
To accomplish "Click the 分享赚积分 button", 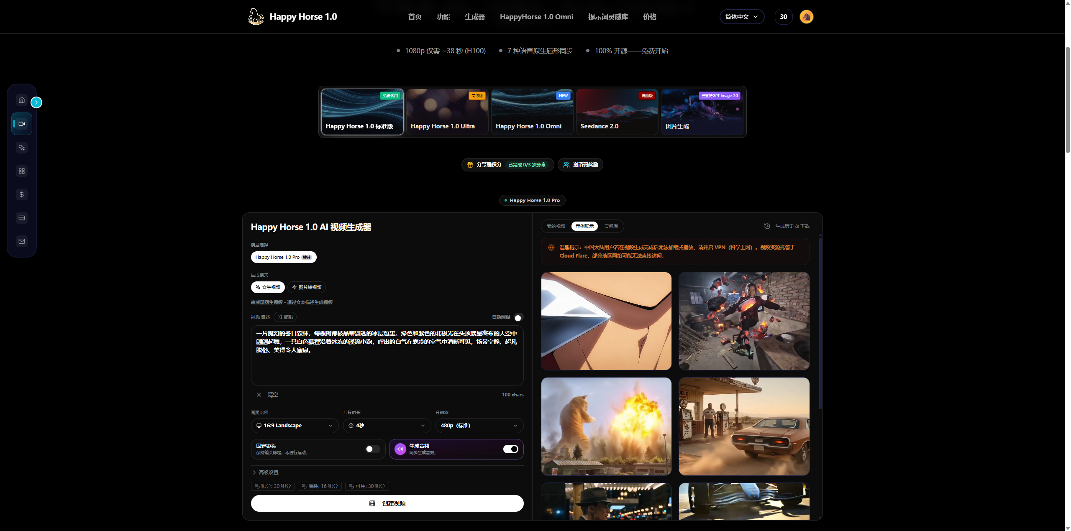I will click(x=508, y=165).
